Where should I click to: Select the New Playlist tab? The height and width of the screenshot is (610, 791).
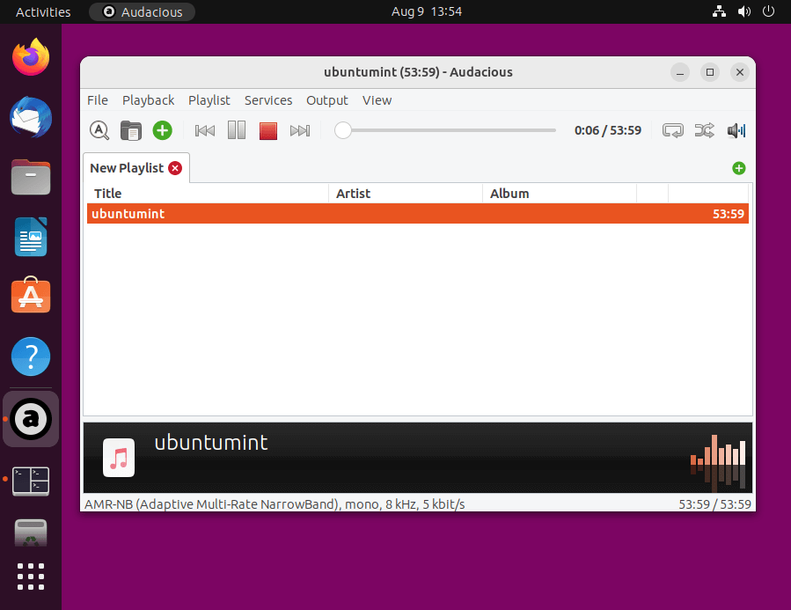tap(127, 168)
